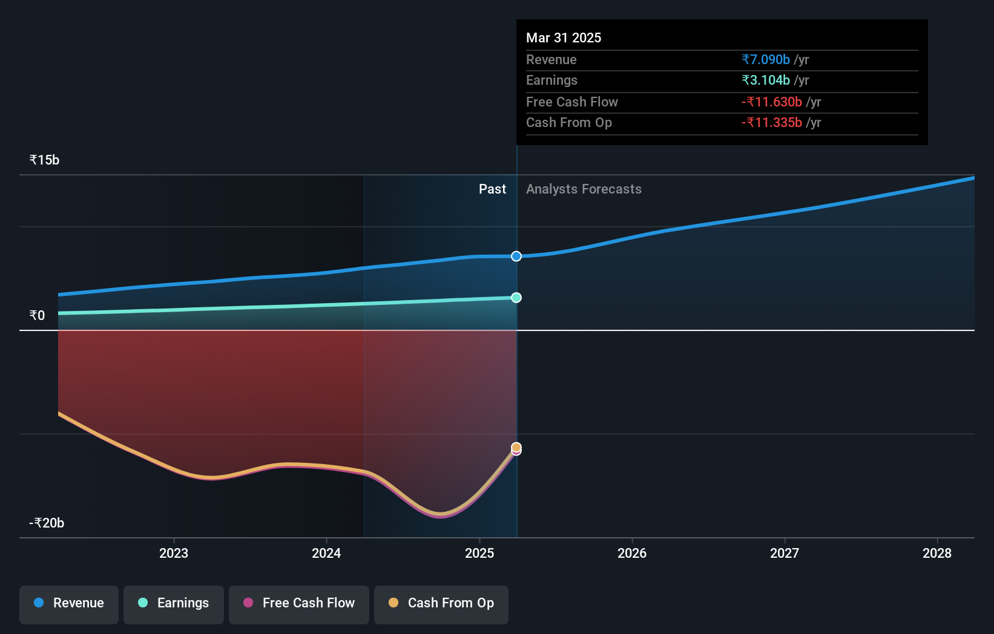Click the ₹0 y-axis label

pos(37,315)
